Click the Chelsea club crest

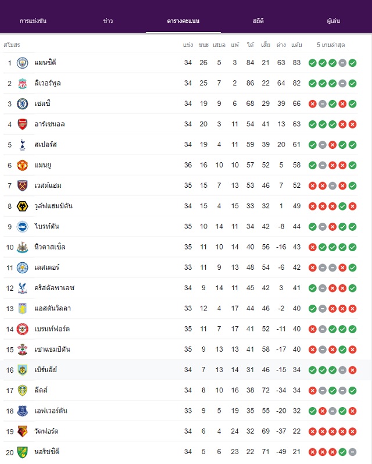(x=23, y=104)
